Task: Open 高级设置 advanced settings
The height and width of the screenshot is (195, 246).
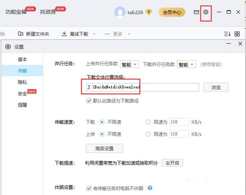Action: 104,148
